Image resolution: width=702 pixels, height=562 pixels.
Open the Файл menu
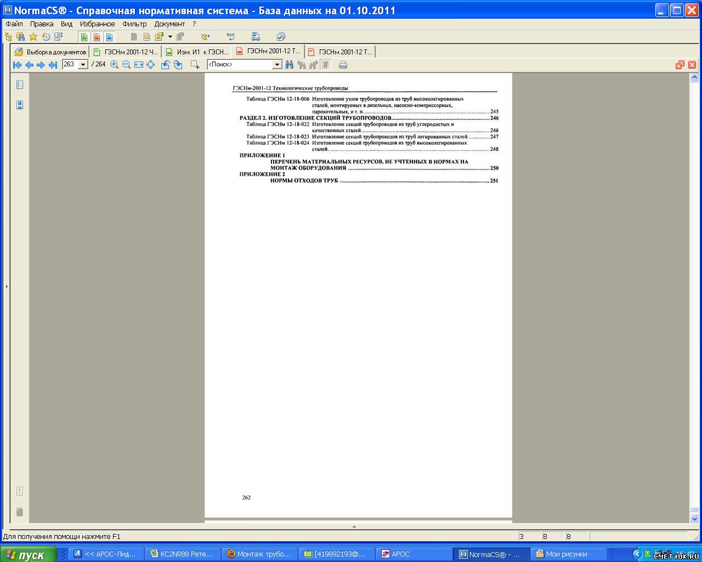point(14,24)
